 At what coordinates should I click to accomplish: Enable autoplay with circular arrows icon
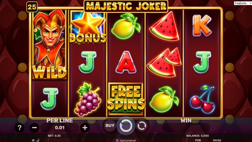(x=142, y=126)
